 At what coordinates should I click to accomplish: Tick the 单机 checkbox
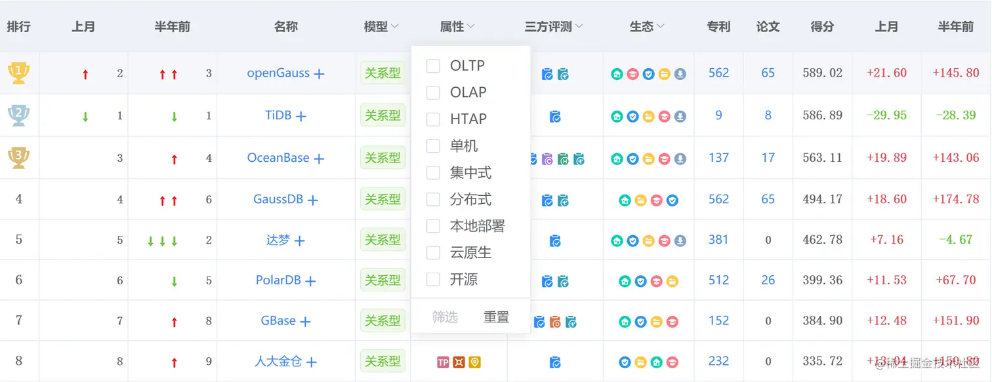(433, 146)
